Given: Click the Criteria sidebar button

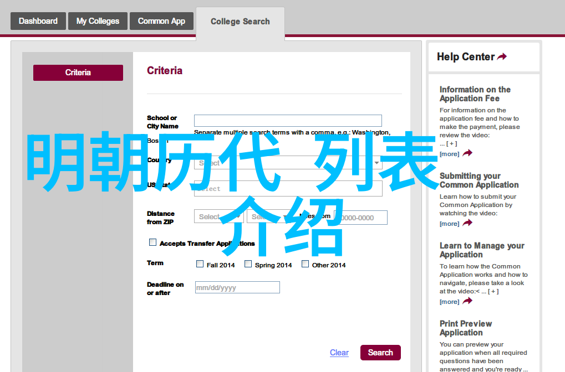Looking at the screenshot, I should tap(78, 73).
